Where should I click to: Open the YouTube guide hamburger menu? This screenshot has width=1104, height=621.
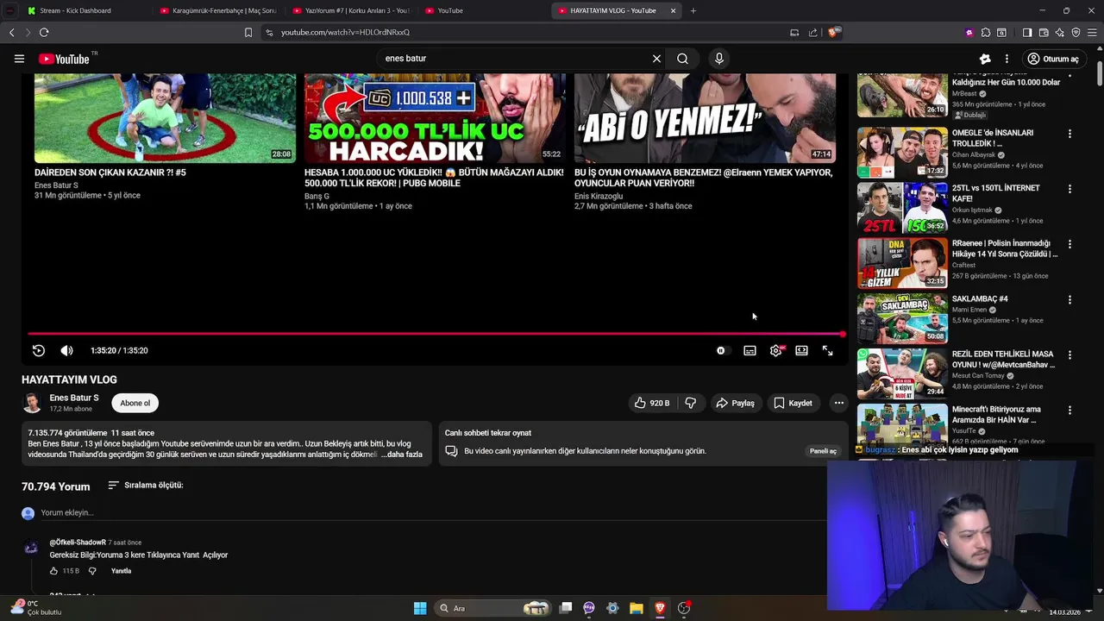click(19, 59)
